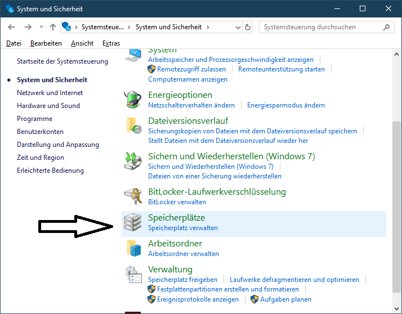Click BitLocker verwalten link
The height and width of the screenshot is (314, 402).
pyautogui.click(x=177, y=202)
